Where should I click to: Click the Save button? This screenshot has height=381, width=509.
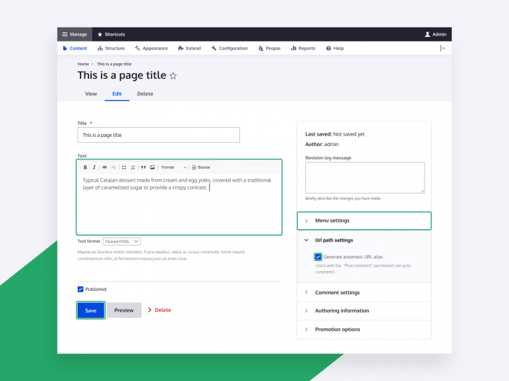91,310
